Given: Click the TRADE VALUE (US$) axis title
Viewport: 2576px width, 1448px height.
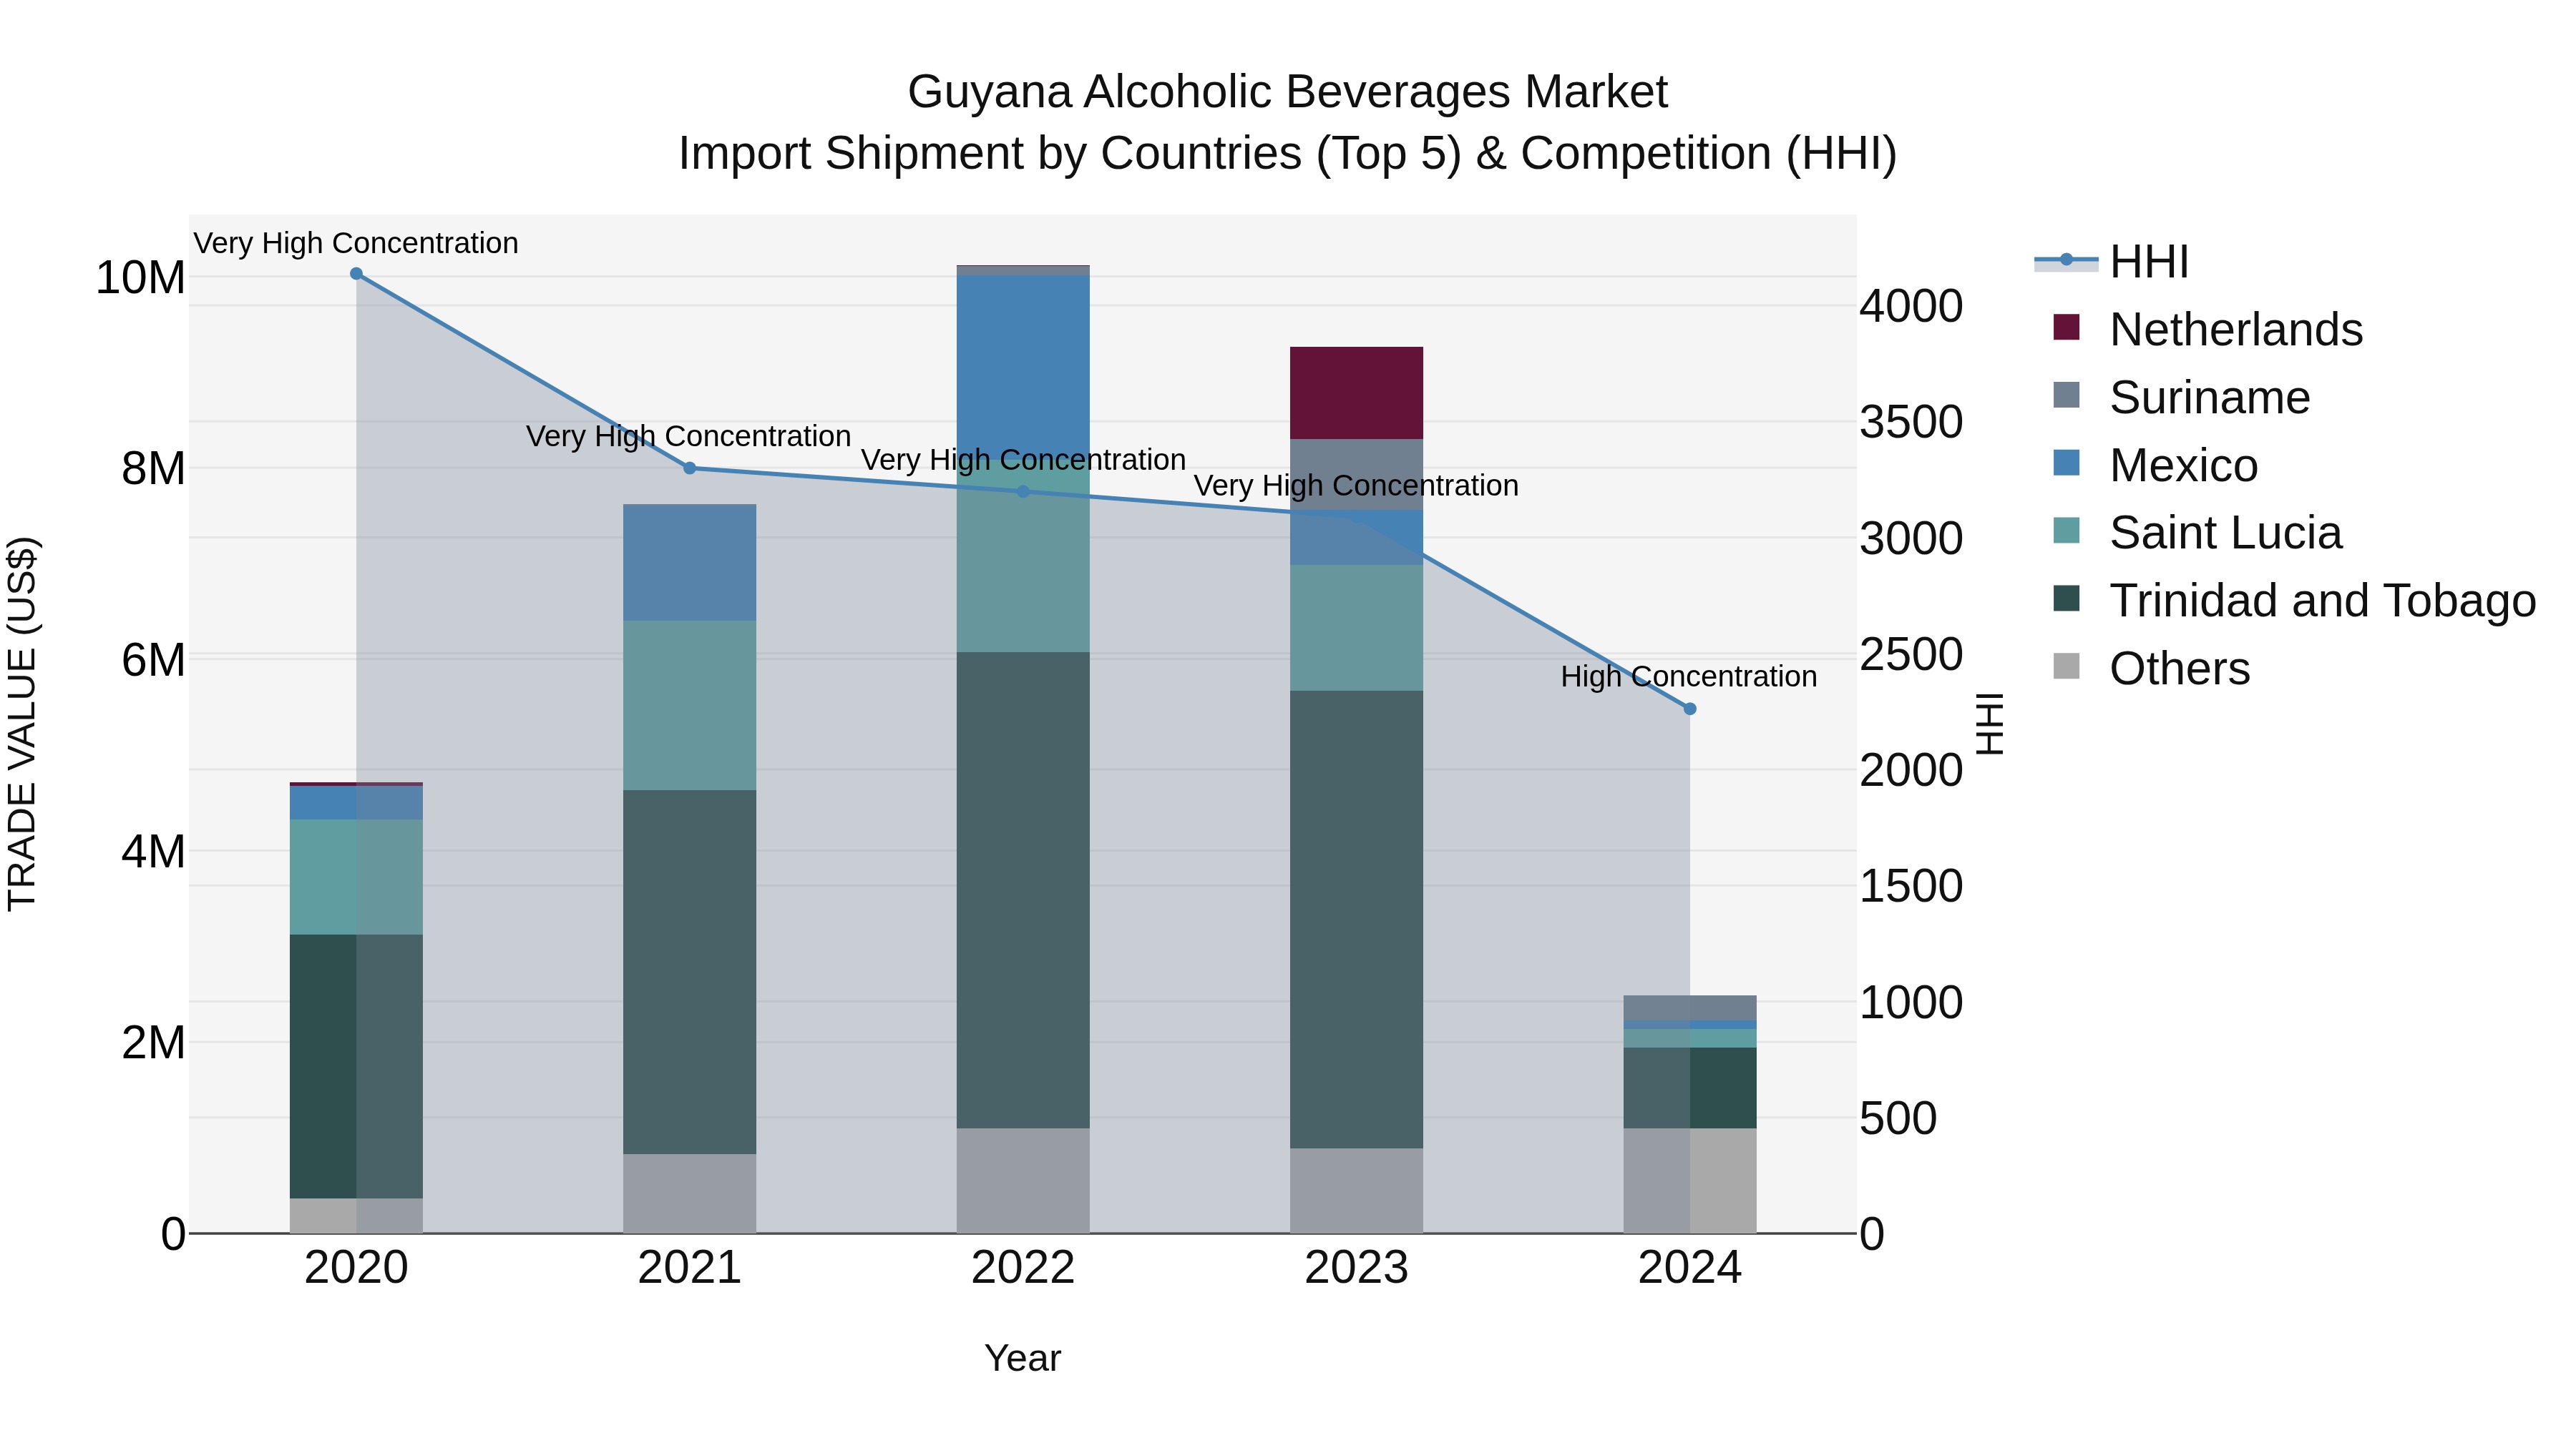Looking at the screenshot, I should (22, 724).
